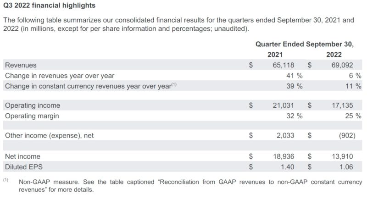This screenshot has width=367, height=205.
Task: Click the 2022 revenues value 69,092
Action: [349, 65]
